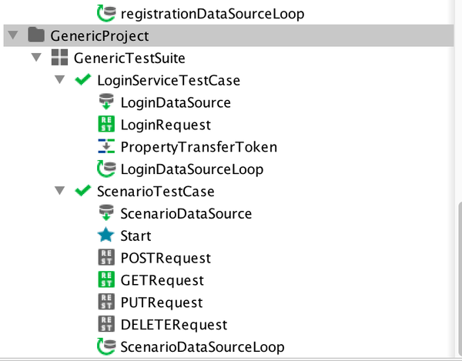Image resolution: width=462 pixels, height=361 pixels.
Task: Click the green checkmark on LoginServiceTestCase
Action: click(x=82, y=80)
